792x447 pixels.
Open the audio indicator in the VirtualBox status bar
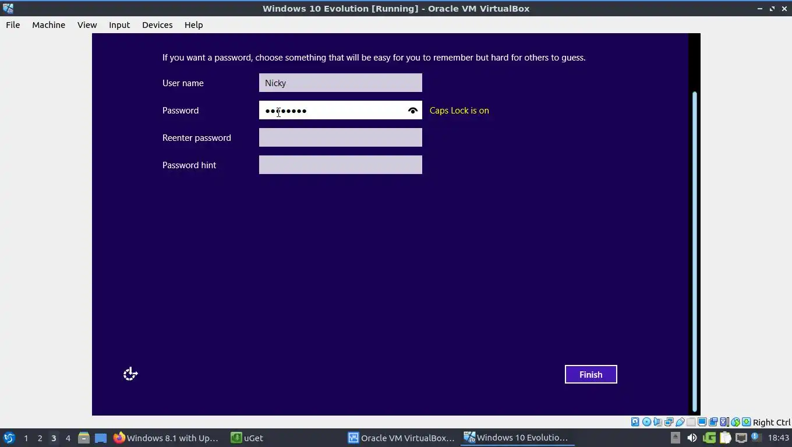[x=657, y=422]
